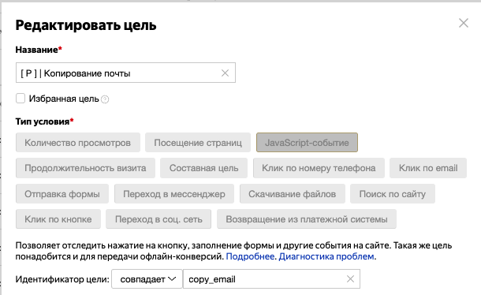
Task: Open the Подробнее link
Action: click(x=250, y=256)
